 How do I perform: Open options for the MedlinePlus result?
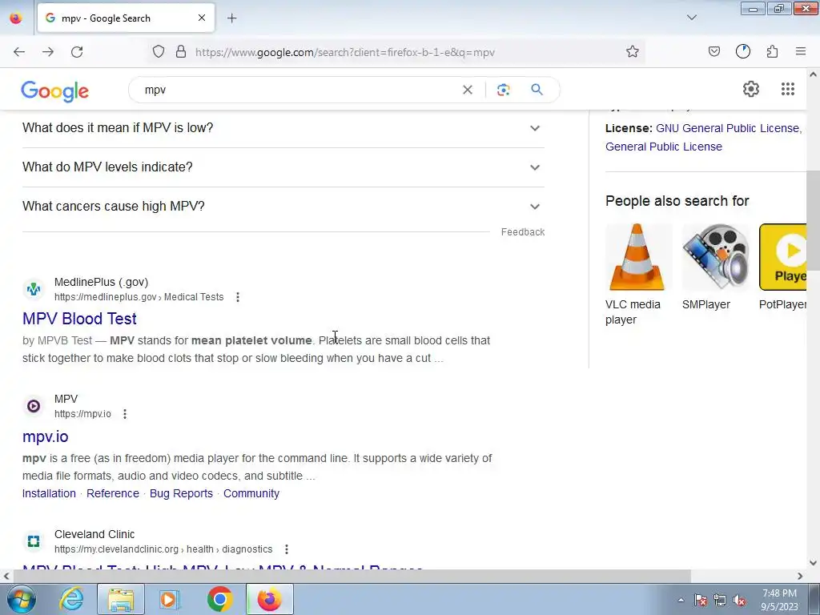coord(237,297)
